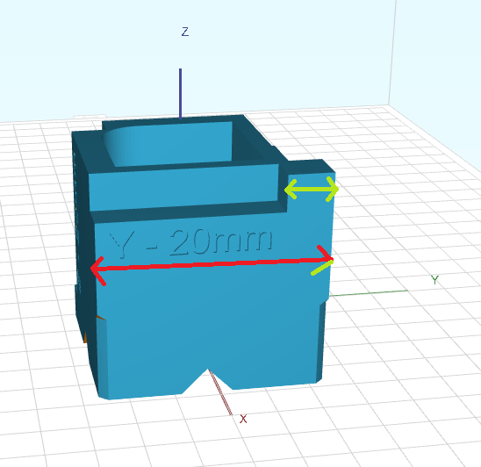Image resolution: width=481 pixels, height=467 pixels.
Task: Select the blue vertical Z axis line
Action: 181,93
